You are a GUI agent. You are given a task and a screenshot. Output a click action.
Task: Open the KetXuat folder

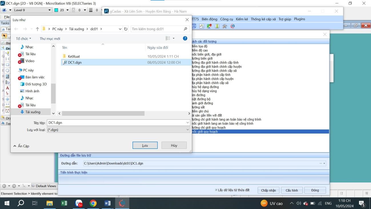[73, 56]
